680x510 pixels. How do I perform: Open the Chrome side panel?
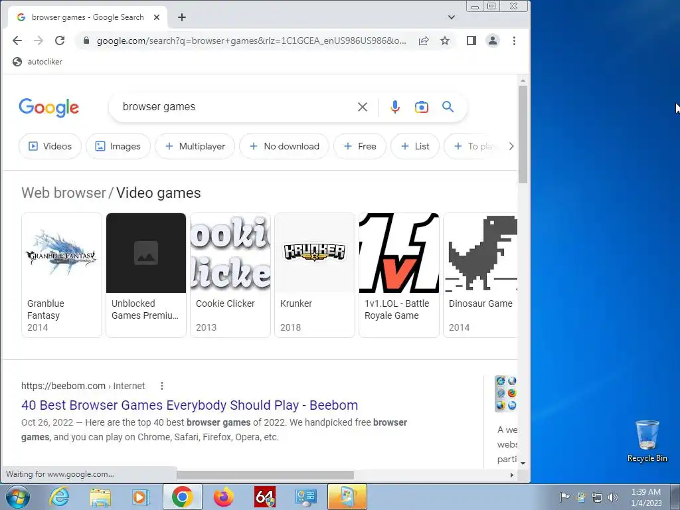click(471, 41)
